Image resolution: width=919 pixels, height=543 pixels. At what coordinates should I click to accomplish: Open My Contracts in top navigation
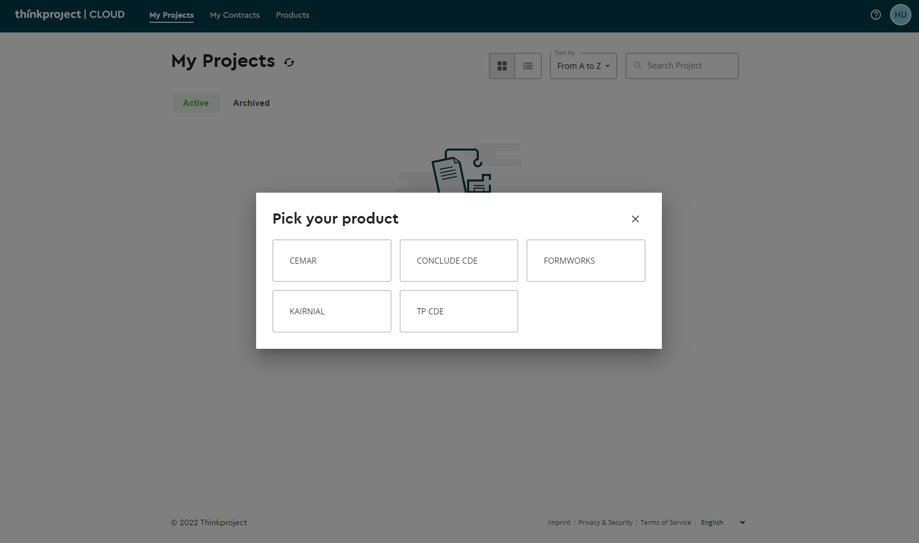[235, 15]
